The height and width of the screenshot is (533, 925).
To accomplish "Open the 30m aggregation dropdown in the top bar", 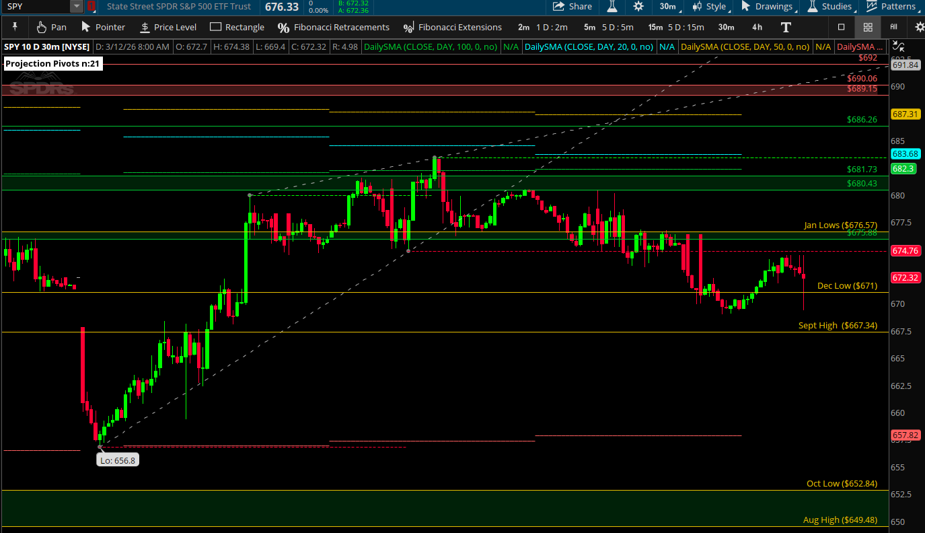I will [669, 7].
